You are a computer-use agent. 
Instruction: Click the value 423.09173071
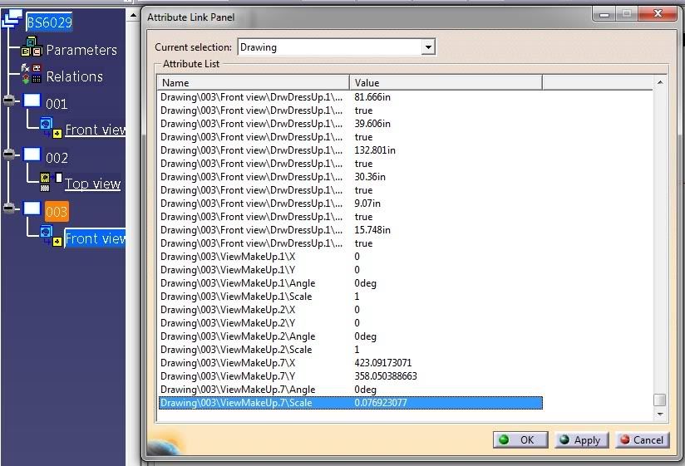point(383,363)
